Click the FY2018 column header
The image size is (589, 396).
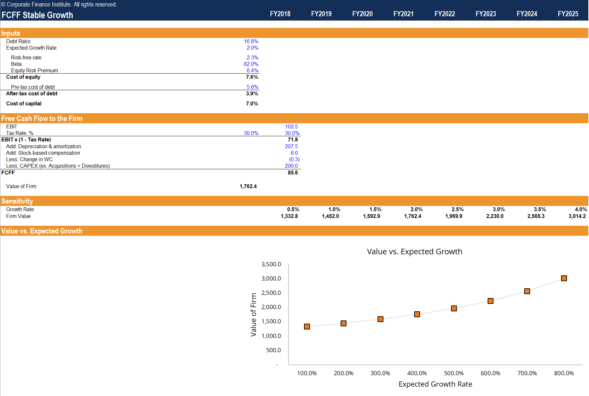(280, 14)
